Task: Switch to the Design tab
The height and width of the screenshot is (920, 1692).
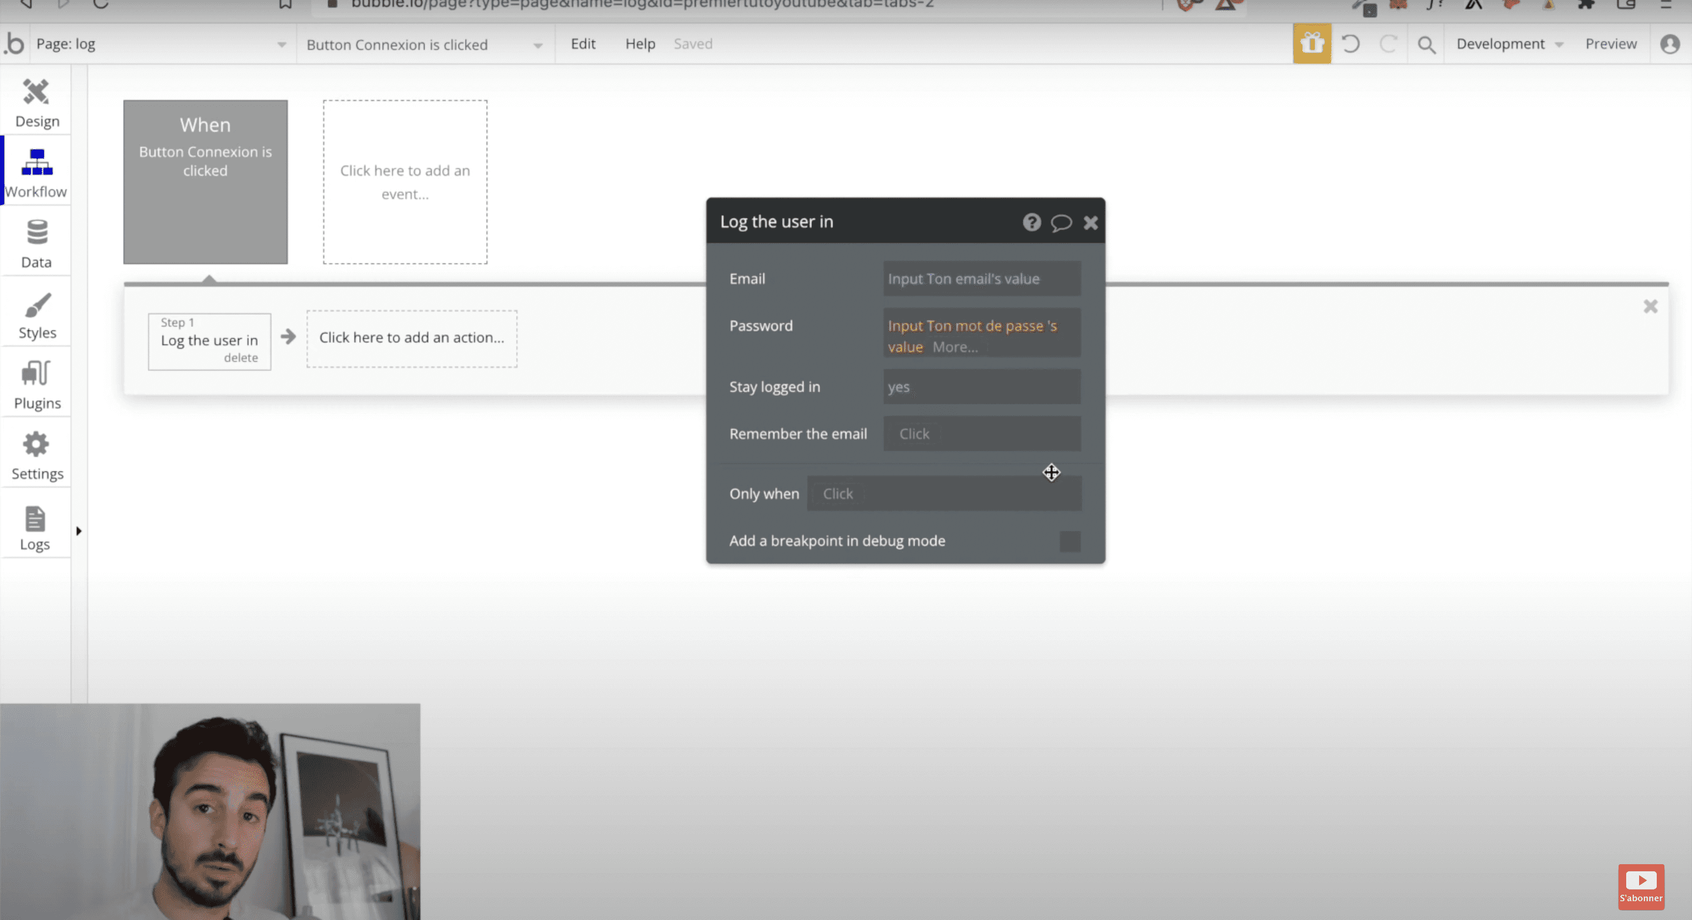Action: pos(36,102)
